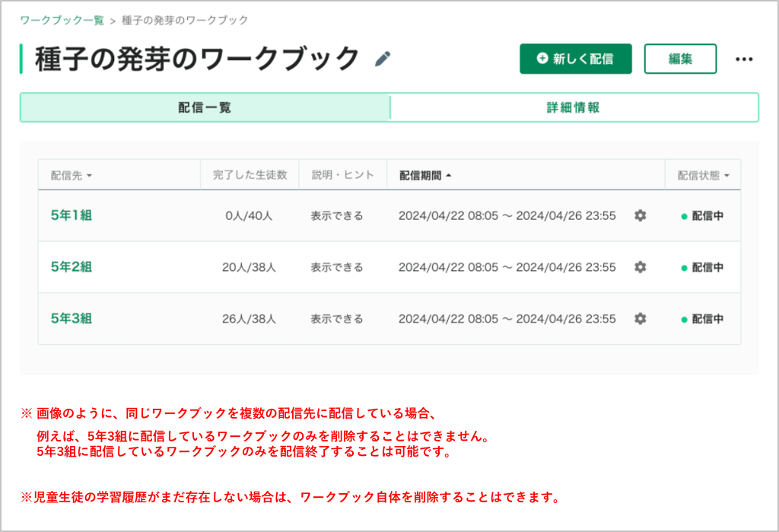The width and height of the screenshot is (779, 532).
Task: Click the delivery period of 5年1組
Action: [x=507, y=216]
